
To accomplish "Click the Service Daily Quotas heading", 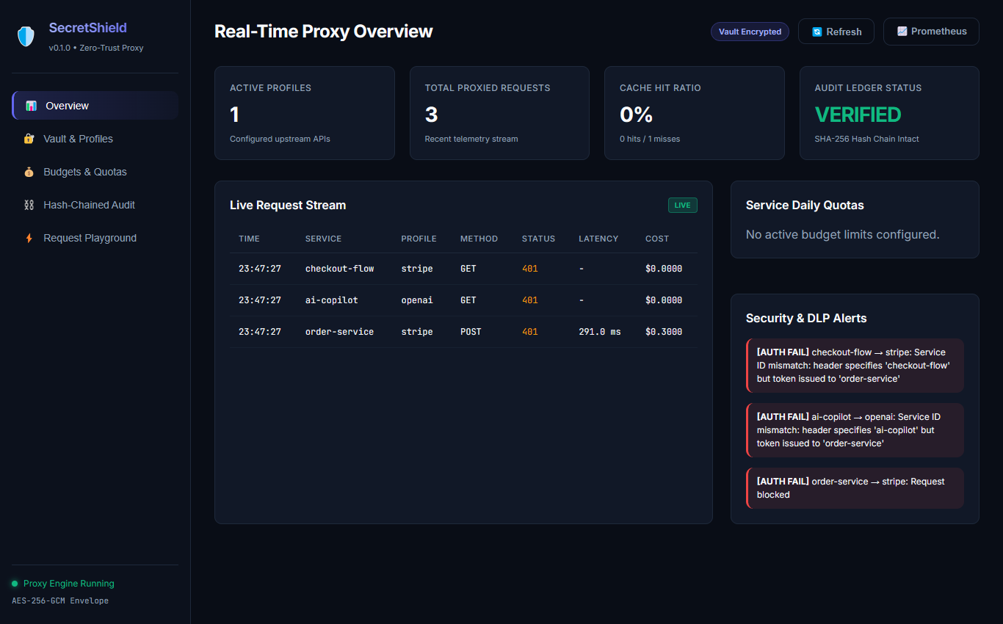I will 805,206.
